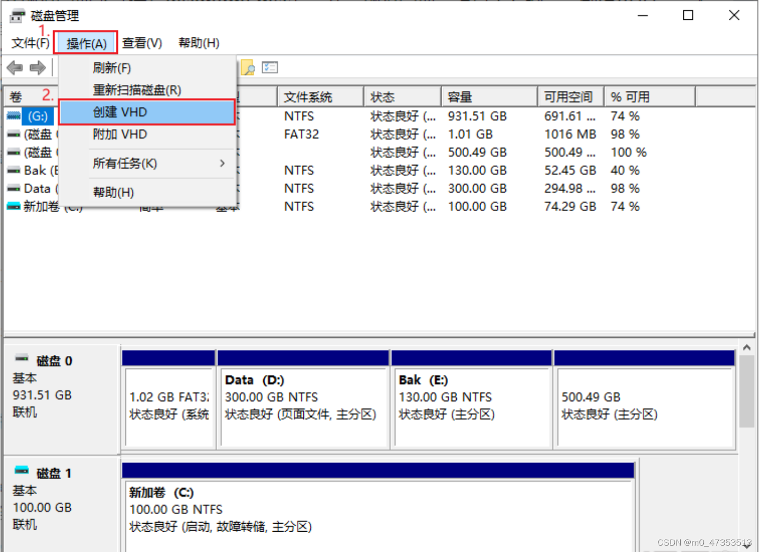Minimize the Disk Management window

pyautogui.click(x=643, y=16)
